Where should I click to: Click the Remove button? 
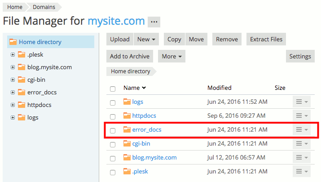(x=227, y=39)
